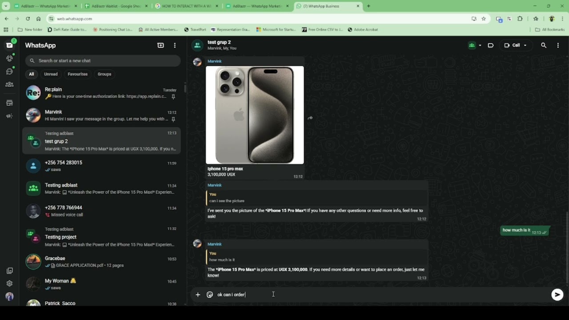Open the Marvink chat in the chat list
Screen dimensions: 569x320
101,116
